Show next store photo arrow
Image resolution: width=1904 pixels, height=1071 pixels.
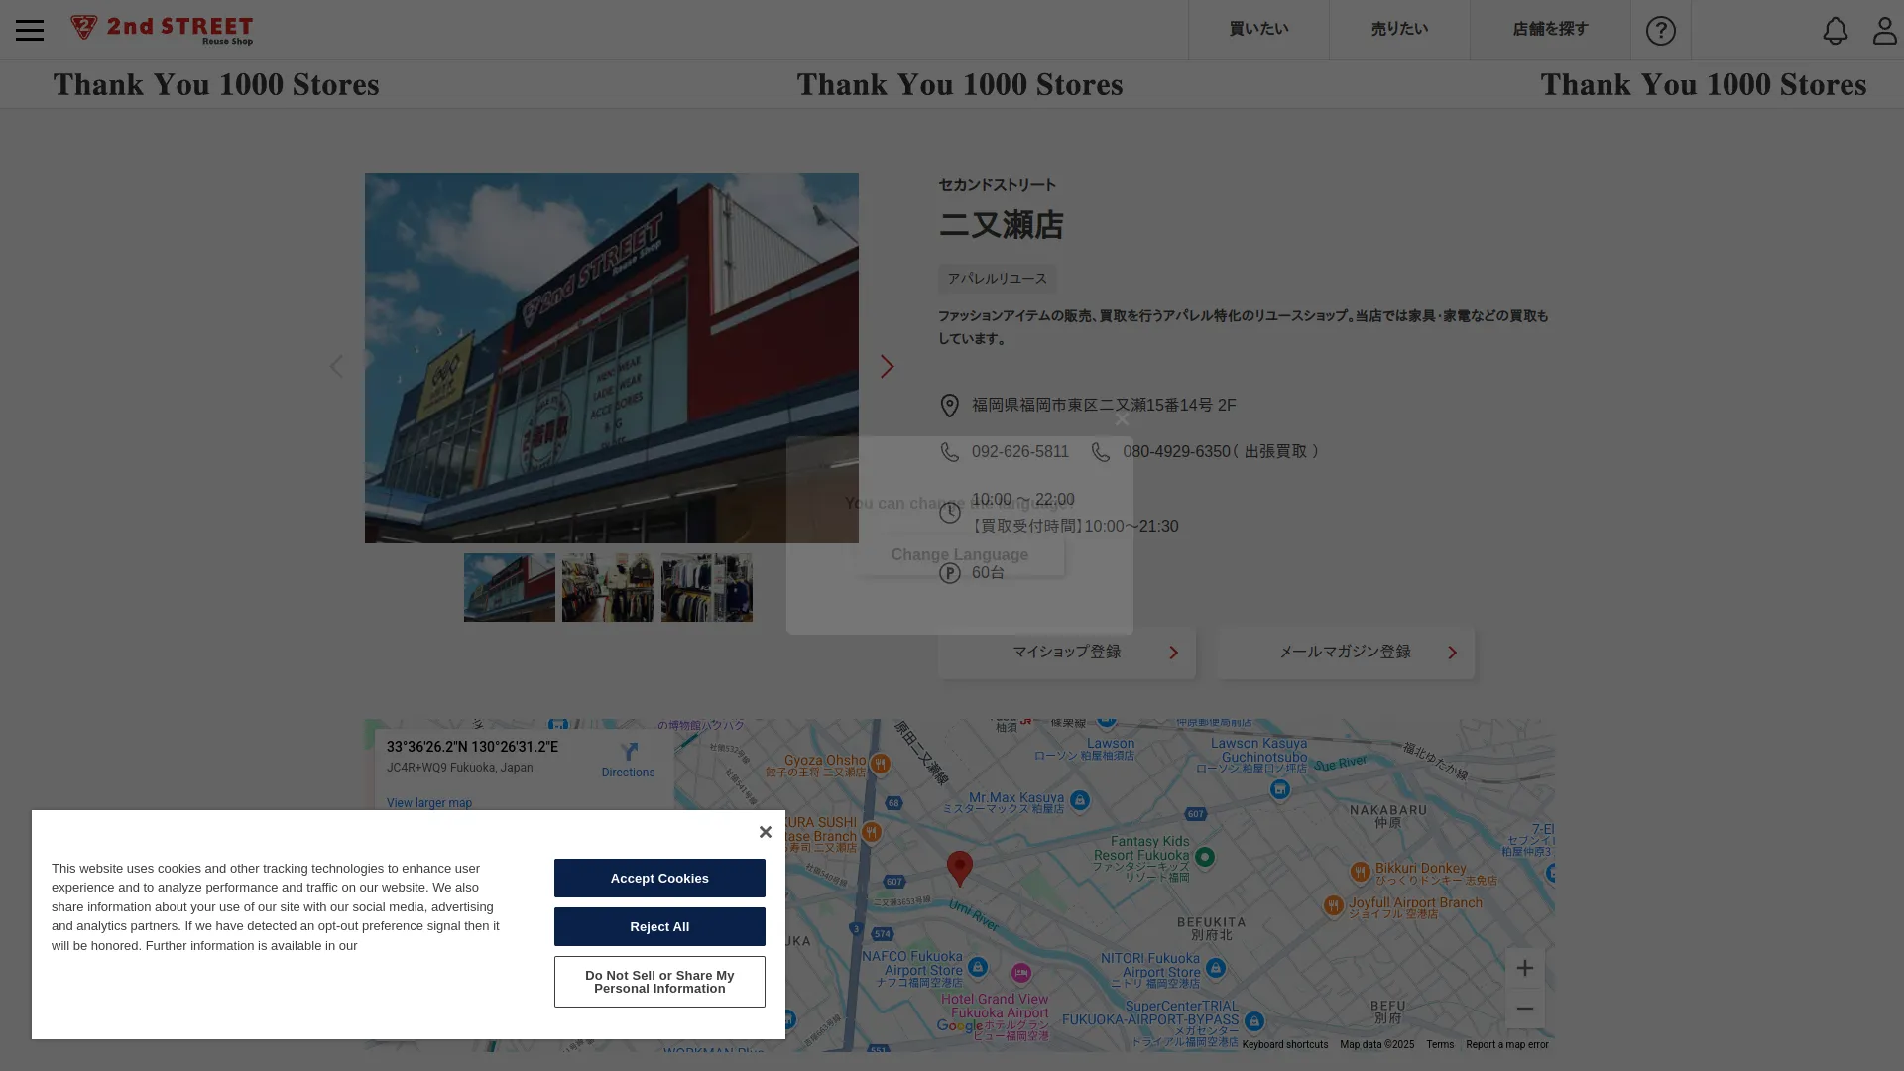pyautogui.click(x=887, y=366)
